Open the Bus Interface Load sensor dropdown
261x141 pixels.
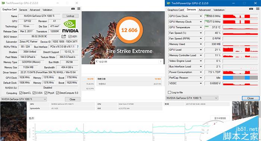pyautogui.click(x=201, y=67)
